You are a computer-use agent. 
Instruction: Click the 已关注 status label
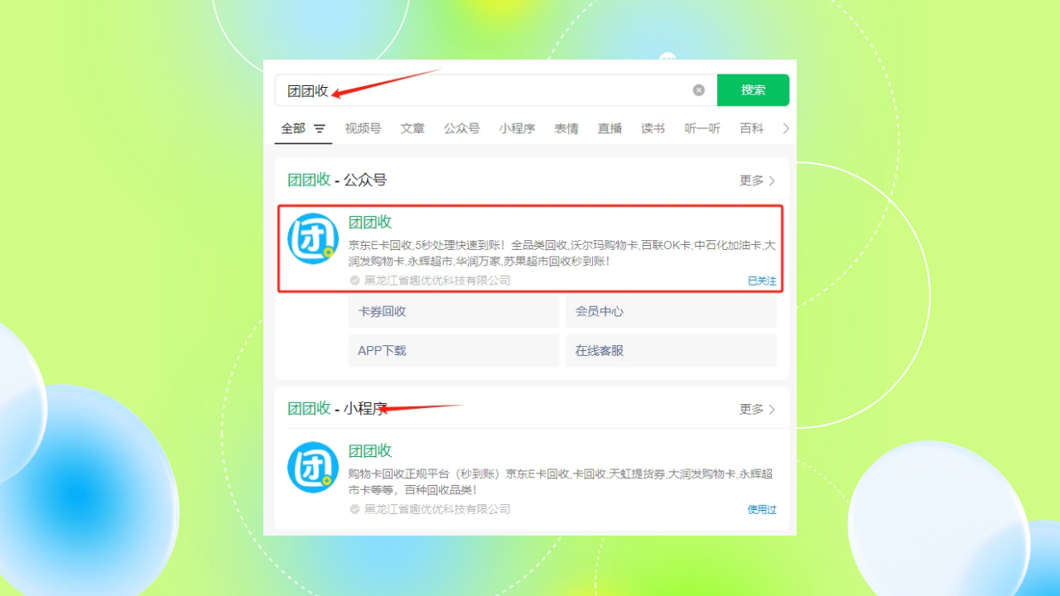coord(762,281)
